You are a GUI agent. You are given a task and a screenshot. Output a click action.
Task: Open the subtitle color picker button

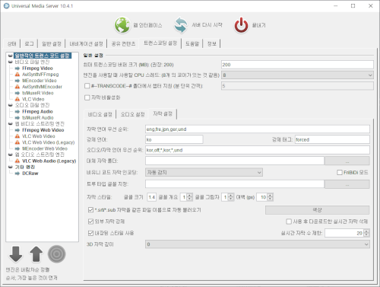pos(317,210)
